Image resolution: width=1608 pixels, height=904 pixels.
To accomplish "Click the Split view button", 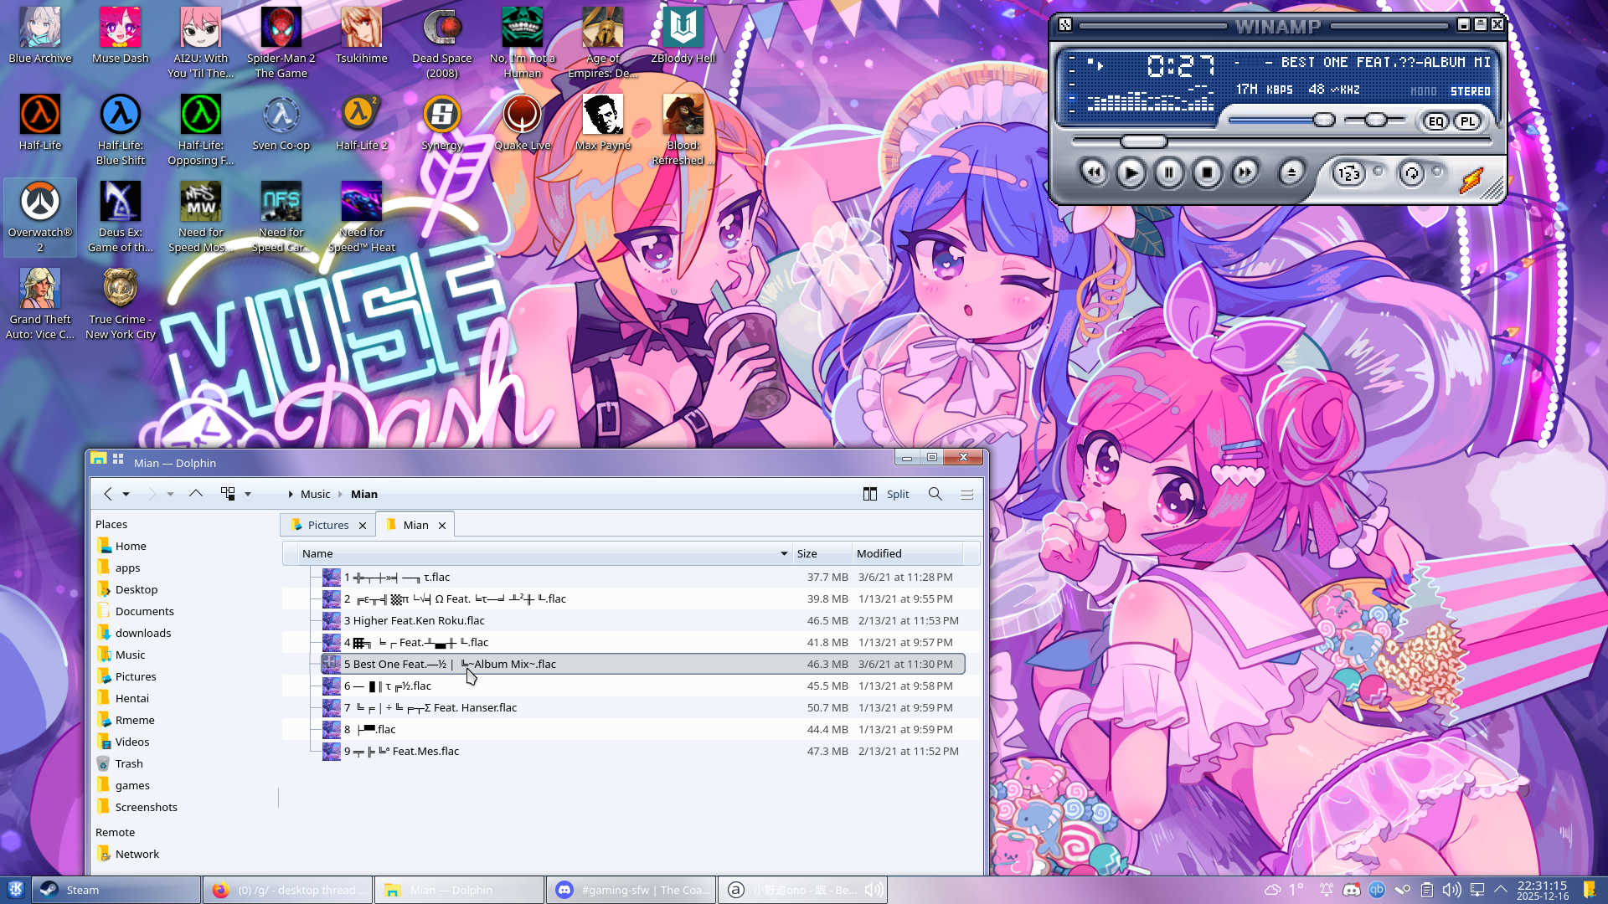I will 886,494.
